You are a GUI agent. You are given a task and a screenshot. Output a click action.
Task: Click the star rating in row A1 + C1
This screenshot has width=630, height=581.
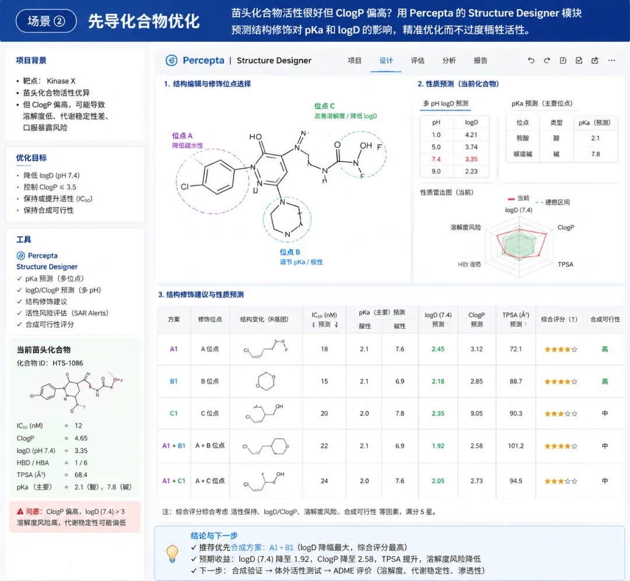tap(561, 481)
